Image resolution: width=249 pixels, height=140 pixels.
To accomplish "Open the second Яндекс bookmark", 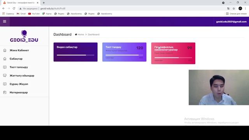I will (x=89, y=14).
